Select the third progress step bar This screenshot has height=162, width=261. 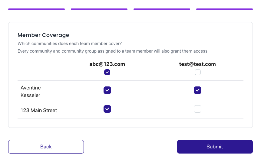[162, 9]
